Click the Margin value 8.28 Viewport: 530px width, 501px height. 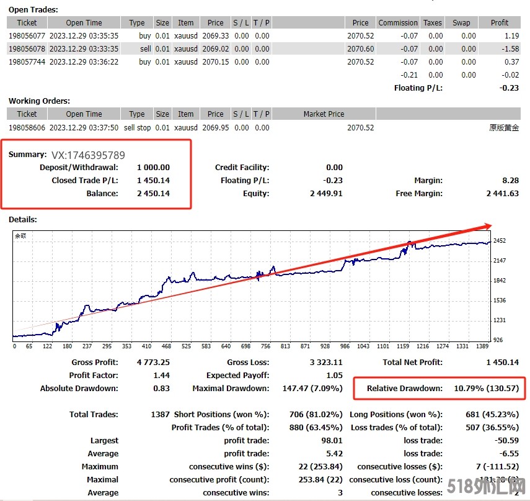[x=510, y=181]
